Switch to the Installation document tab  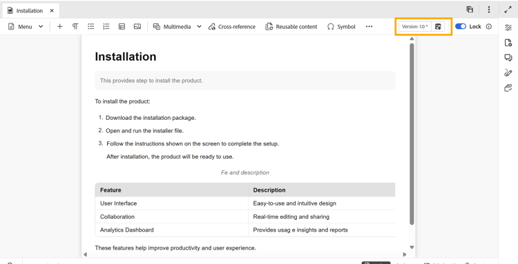coord(30,10)
